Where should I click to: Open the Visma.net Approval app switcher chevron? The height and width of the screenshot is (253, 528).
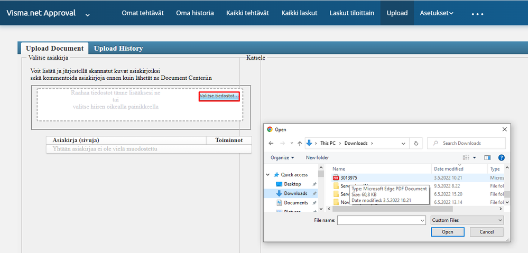(88, 15)
